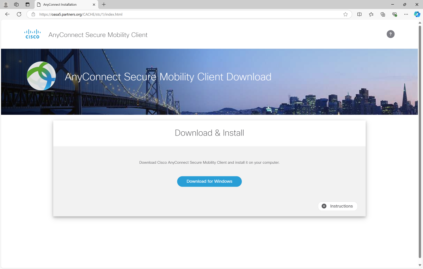This screenshot has height=269, width=423.
Task: Close the AnyConnect Installation tab
Action: [94, 5]
